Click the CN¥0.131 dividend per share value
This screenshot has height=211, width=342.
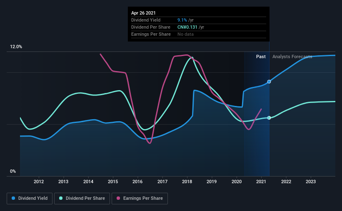(187, 27)
